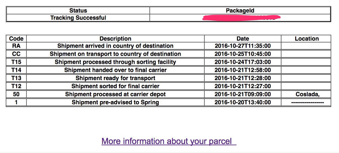Select 'Shipment pre-advised to Spring' description
Viewport: 339px width, 153px height.
click(115, 102)
